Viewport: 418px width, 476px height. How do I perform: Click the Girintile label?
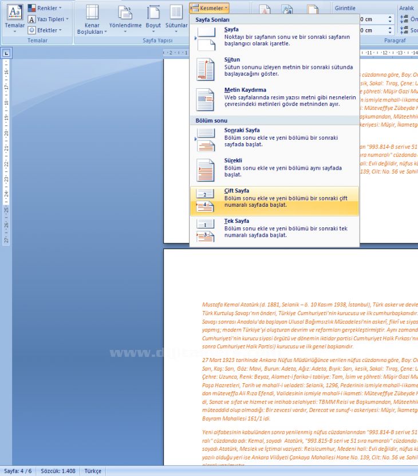coord(345,8)
